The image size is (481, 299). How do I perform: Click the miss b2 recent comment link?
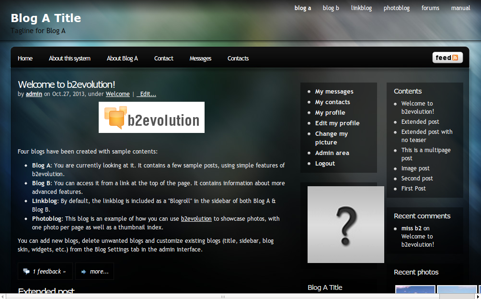tap(412, 228)
